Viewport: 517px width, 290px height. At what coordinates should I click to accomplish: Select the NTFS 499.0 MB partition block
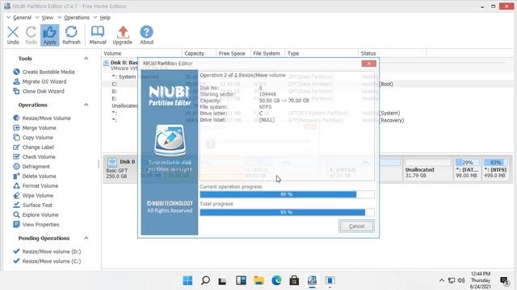coord(495,169)
